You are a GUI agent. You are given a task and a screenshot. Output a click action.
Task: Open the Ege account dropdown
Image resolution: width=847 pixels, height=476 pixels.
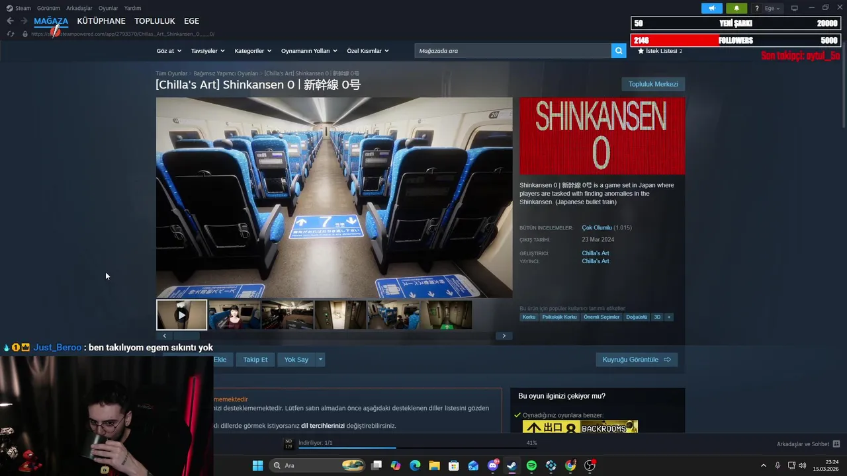coord(772,9)
